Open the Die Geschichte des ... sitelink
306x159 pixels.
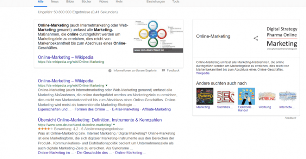pos(94,152)
